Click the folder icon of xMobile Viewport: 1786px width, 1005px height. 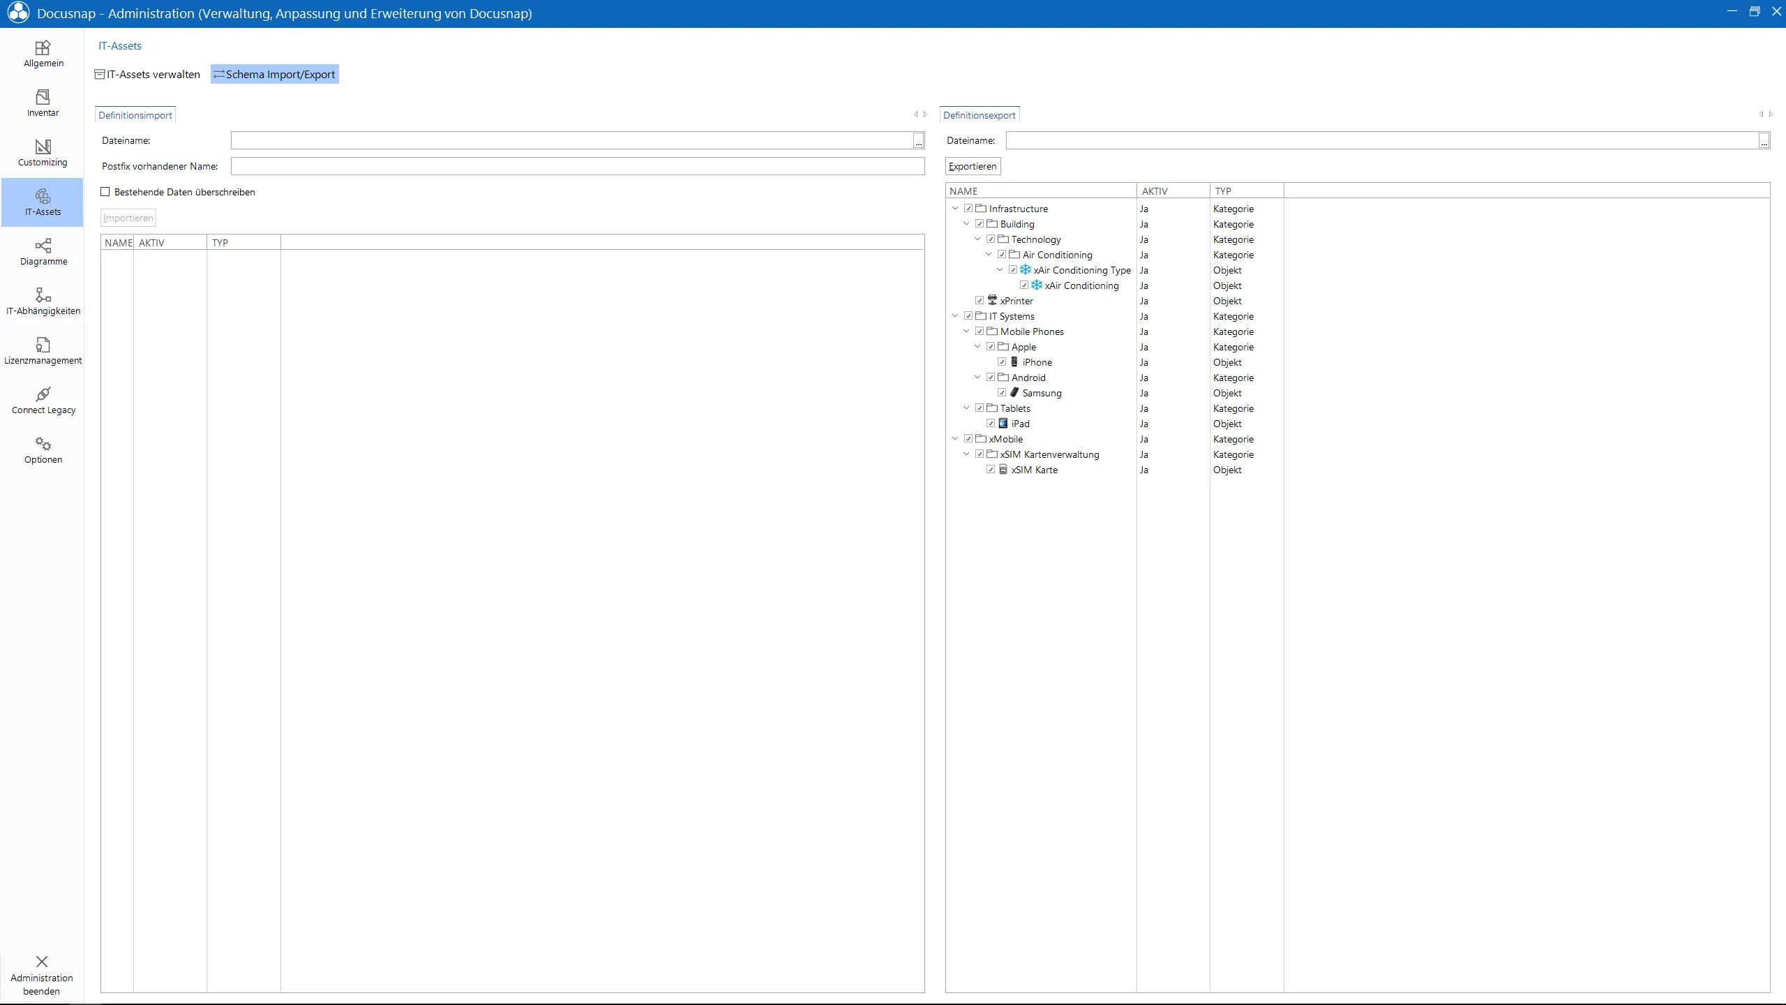click(x=981, y=438)
